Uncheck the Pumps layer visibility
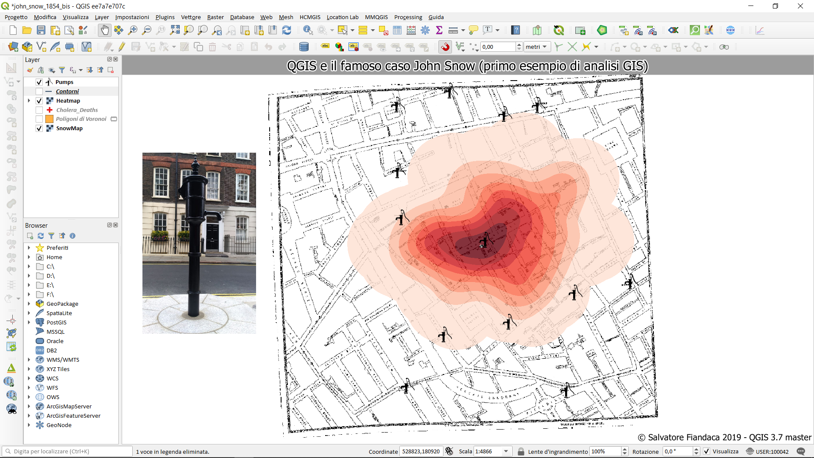The height and width of the screenshot is (458, 814). (x=39, y=82)
